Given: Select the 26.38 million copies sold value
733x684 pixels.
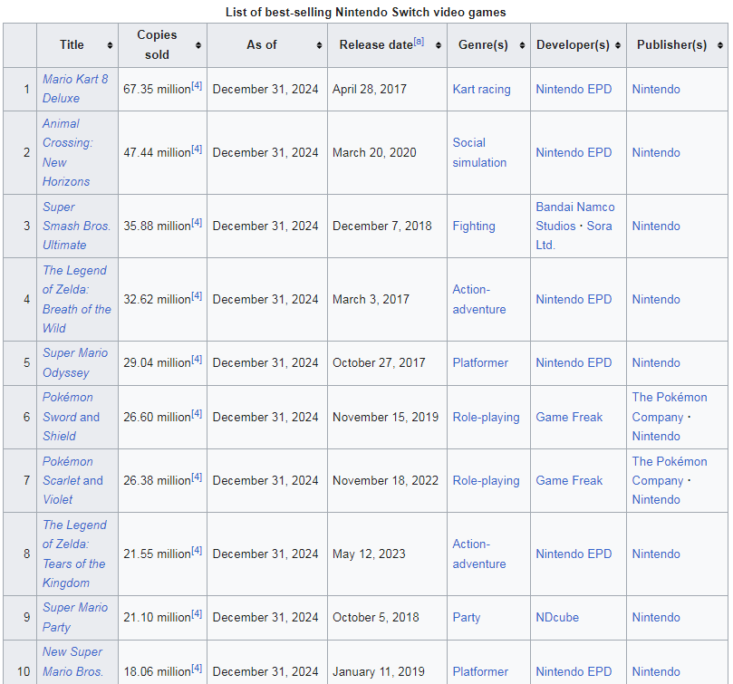Looking at the screenshot, I should click(157, 480).
